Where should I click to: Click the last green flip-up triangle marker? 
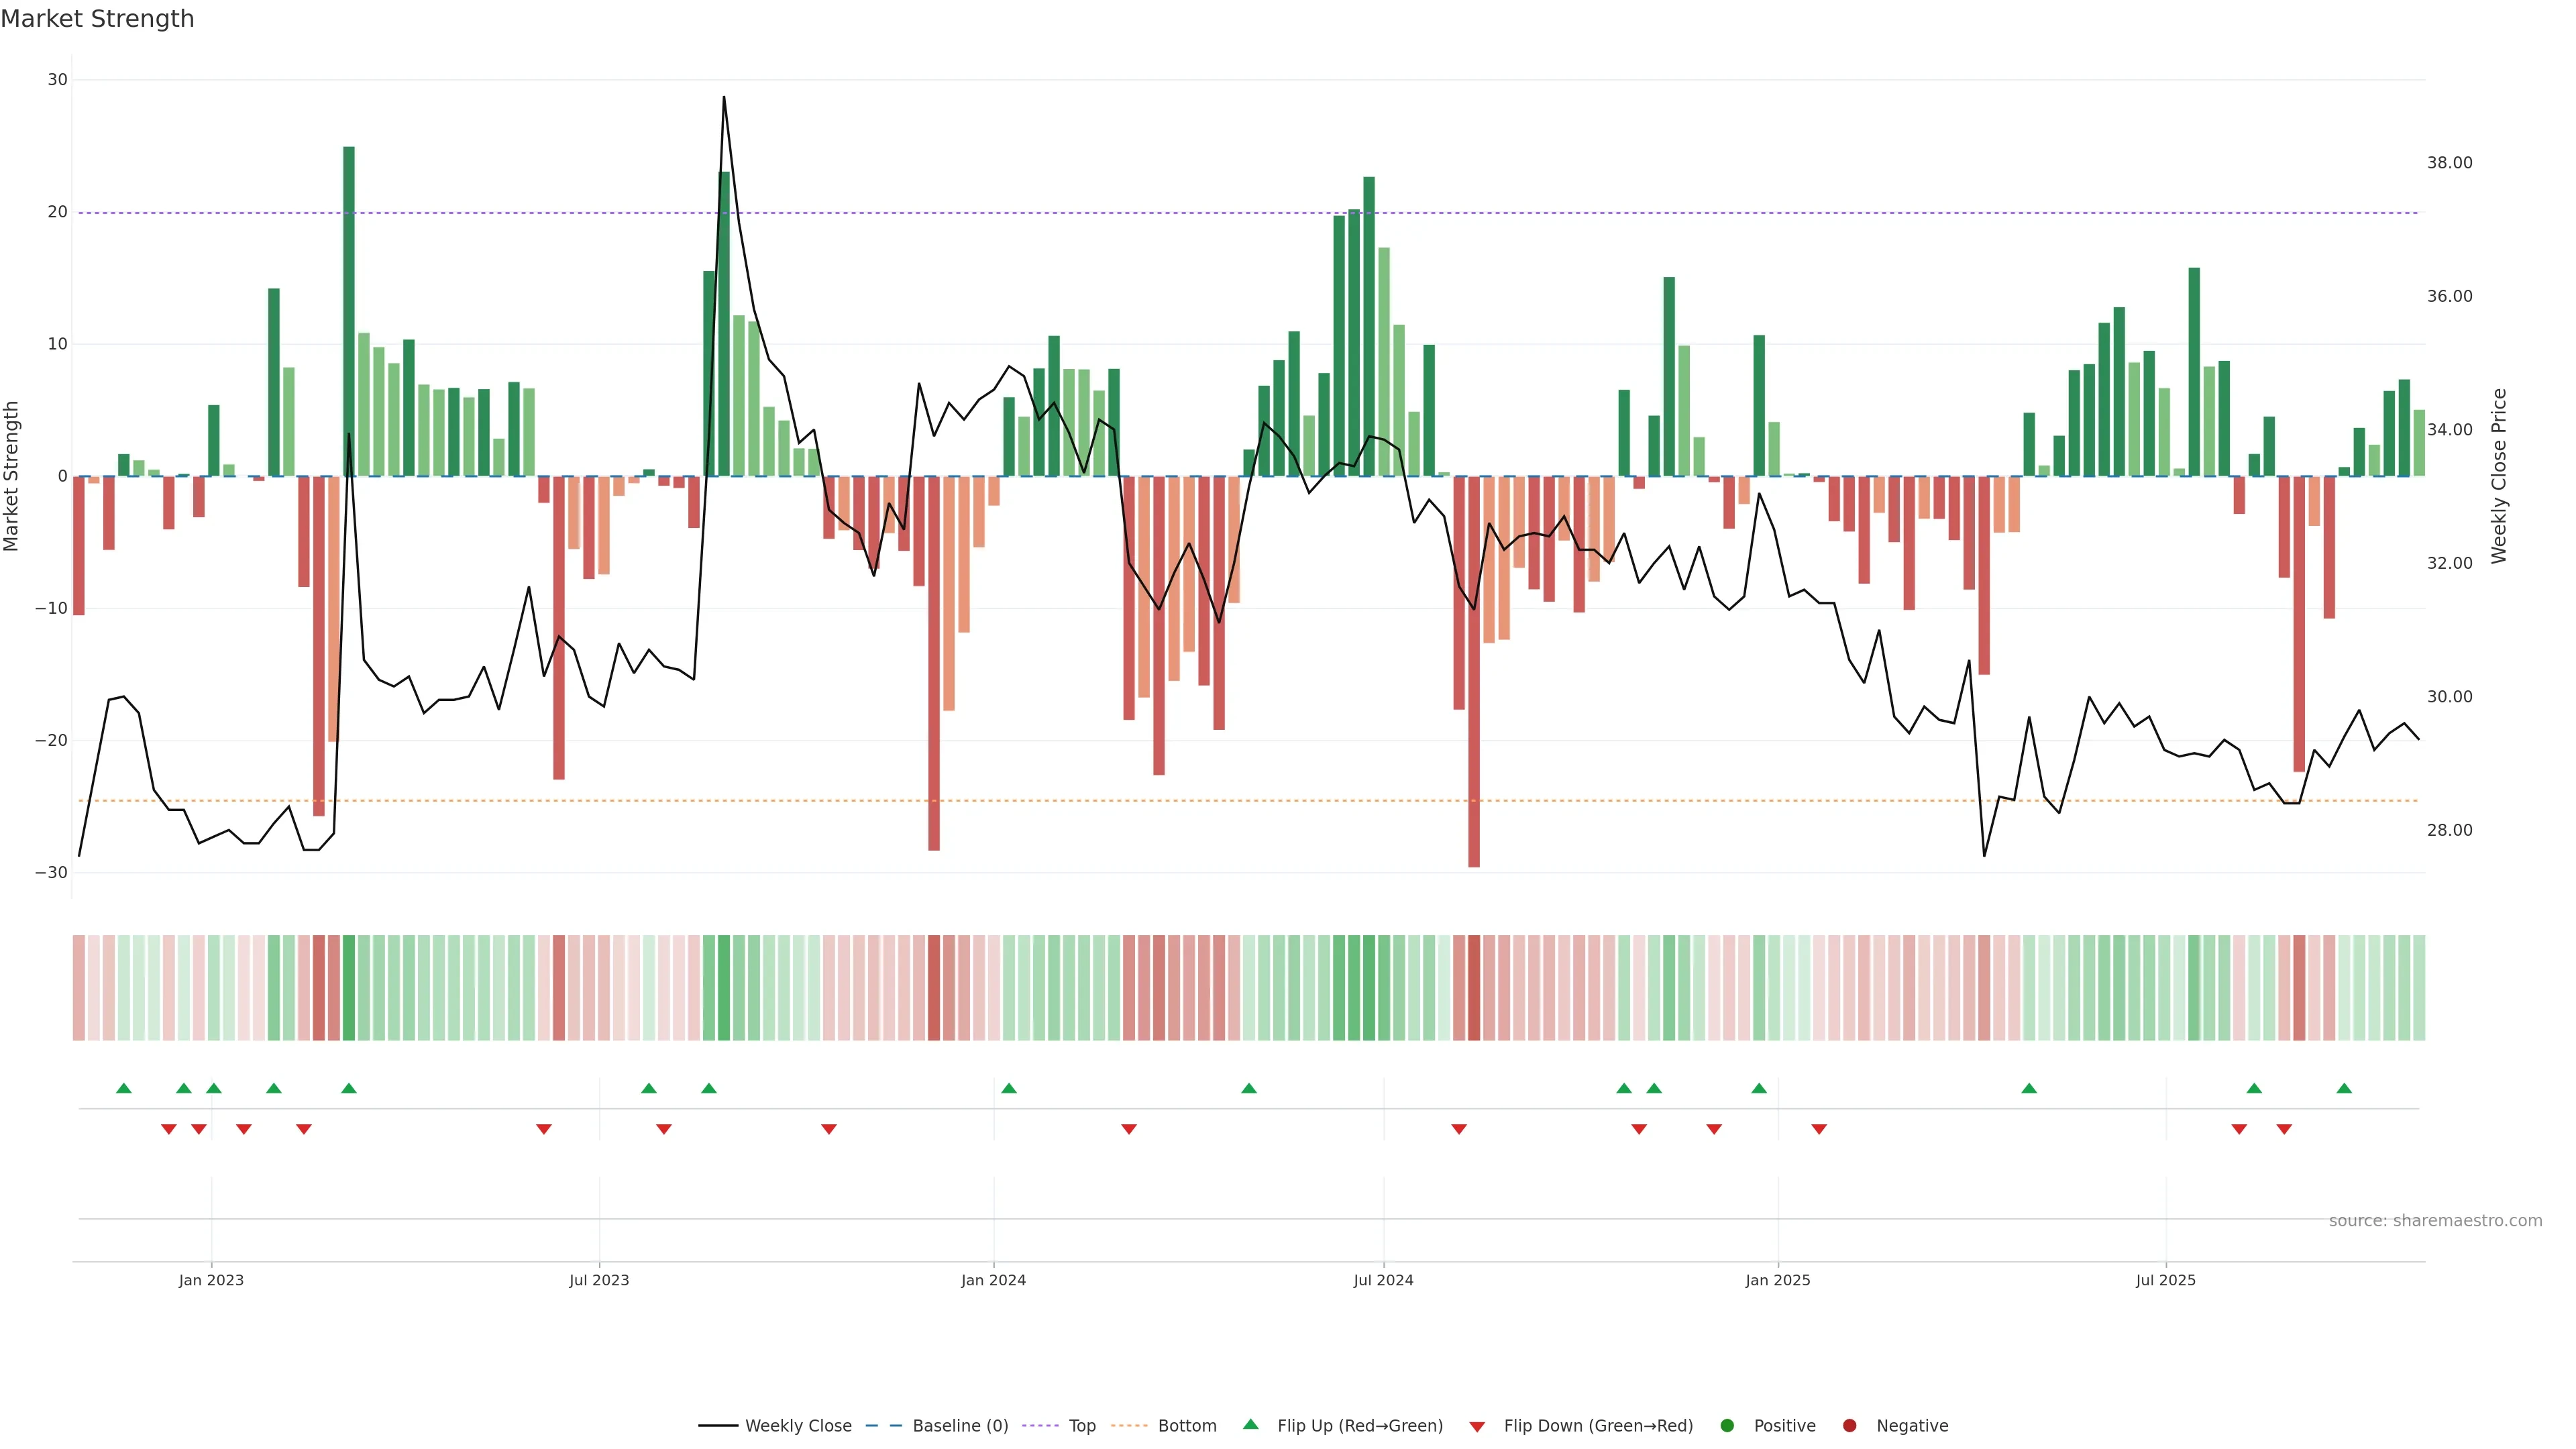click(x=2344, y=1088)
